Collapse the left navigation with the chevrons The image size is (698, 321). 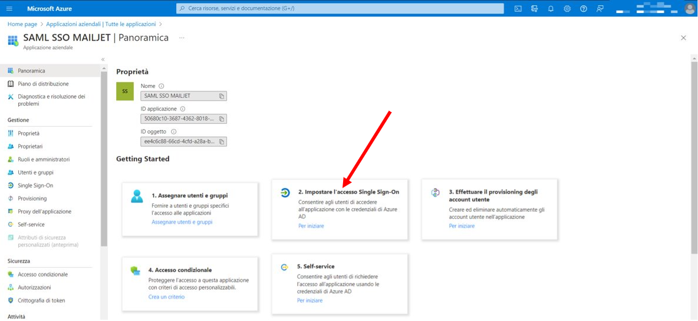click(103, 59)
